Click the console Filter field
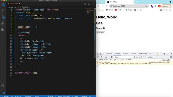This screenshot has width=173, height=97. coord(123,57)
